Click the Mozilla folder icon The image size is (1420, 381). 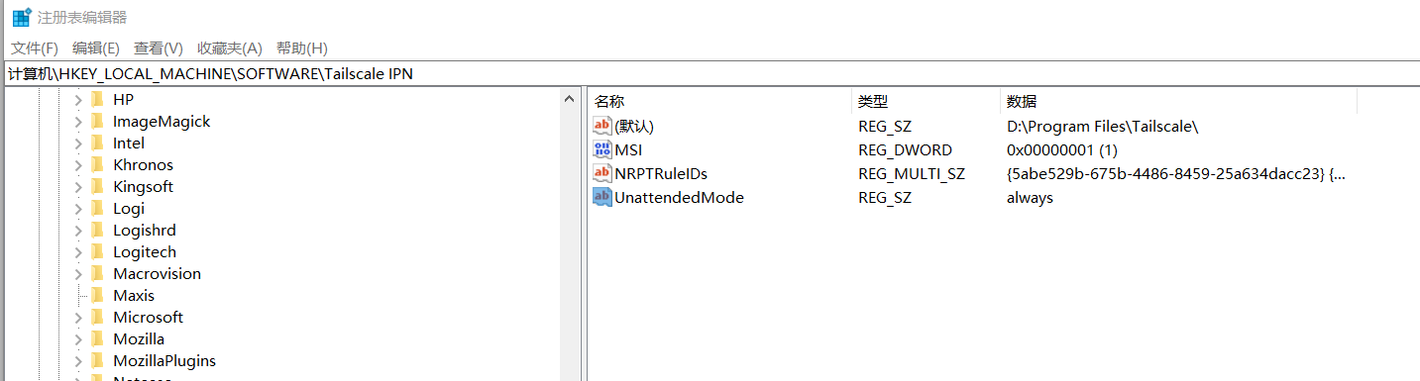pyautogui.click(x=97, y=338)
